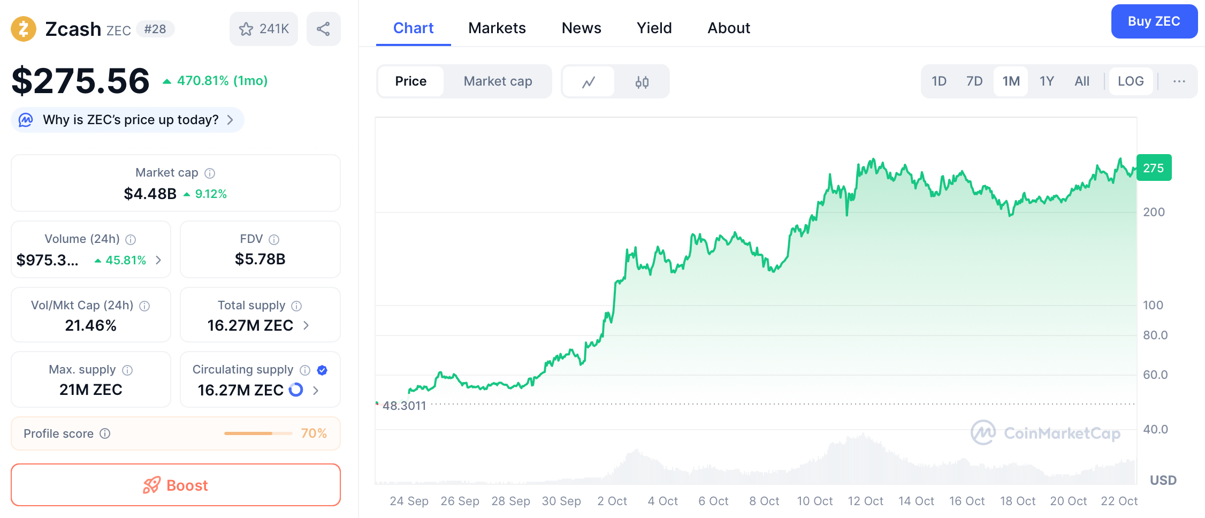Screen dimensions: 1205x518
Task: Switch to the Markets tab
Action: coord(497,28)
